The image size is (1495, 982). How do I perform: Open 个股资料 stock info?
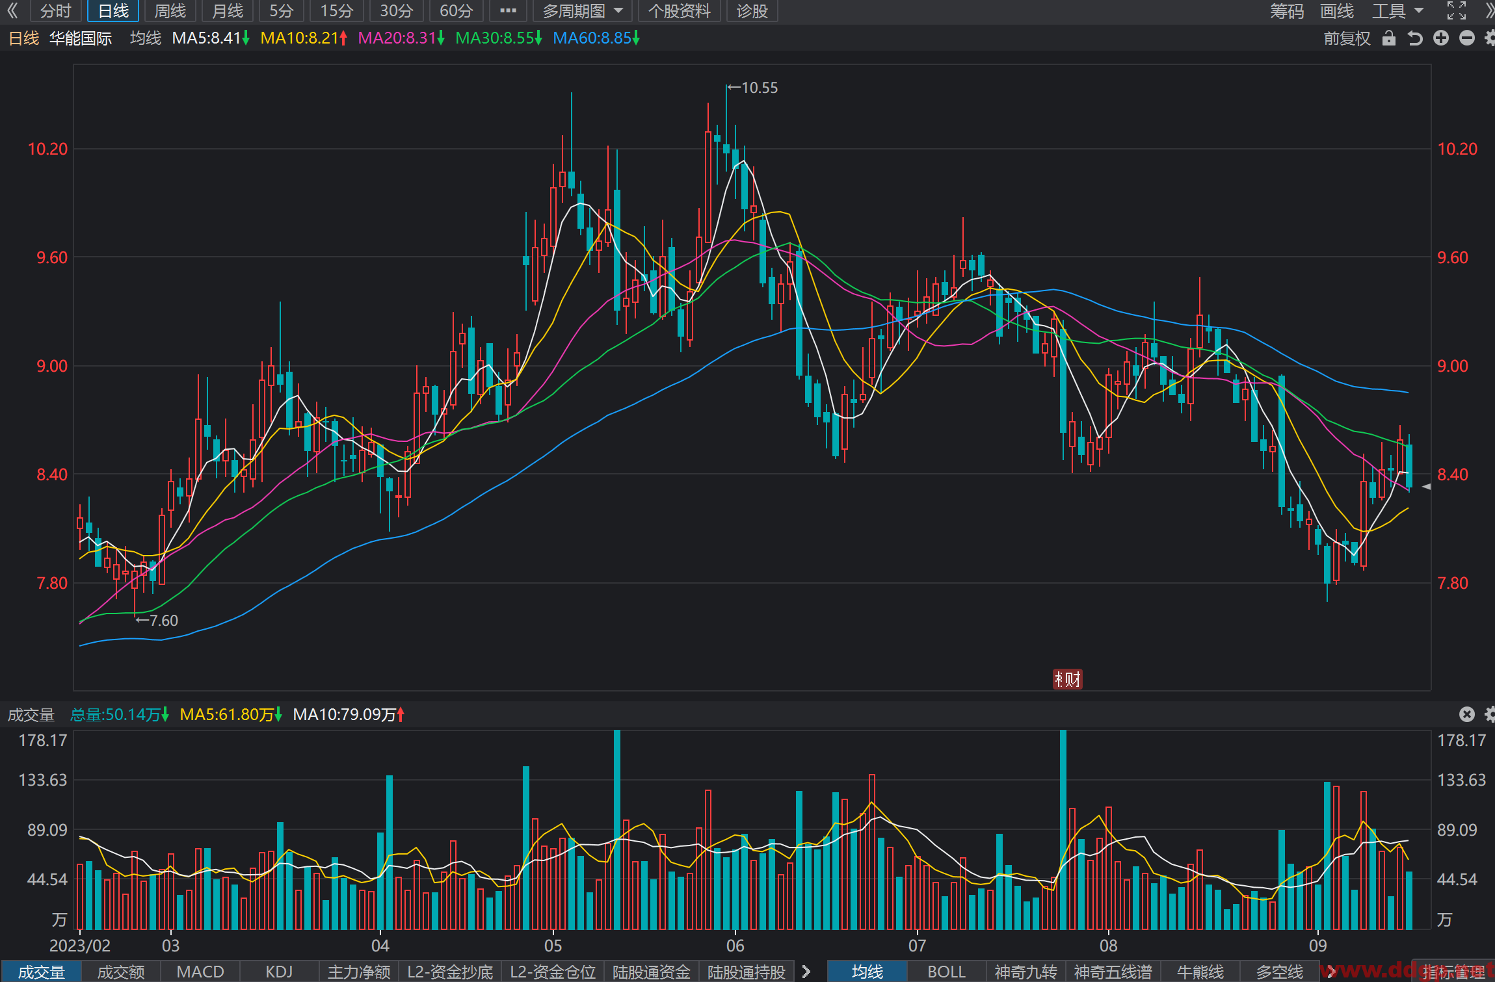click(x=680, y=11)
